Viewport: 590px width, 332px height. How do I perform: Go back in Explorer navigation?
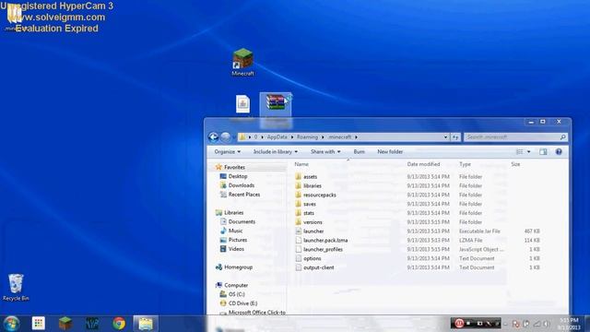coord(213,137)
